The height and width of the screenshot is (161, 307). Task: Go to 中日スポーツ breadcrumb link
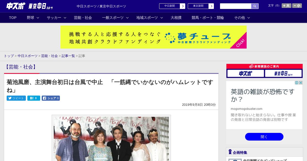pyautogui.click(x=28, y=56)
